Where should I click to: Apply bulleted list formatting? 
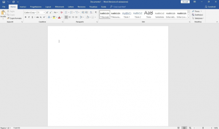66,12
